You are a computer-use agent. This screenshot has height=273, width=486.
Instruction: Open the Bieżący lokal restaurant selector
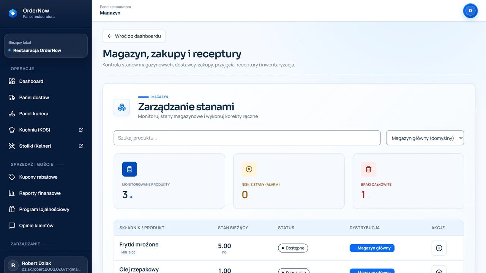(46, 46)
